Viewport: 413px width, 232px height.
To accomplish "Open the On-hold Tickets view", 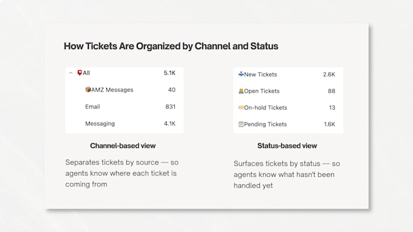I will pos(288,107).
